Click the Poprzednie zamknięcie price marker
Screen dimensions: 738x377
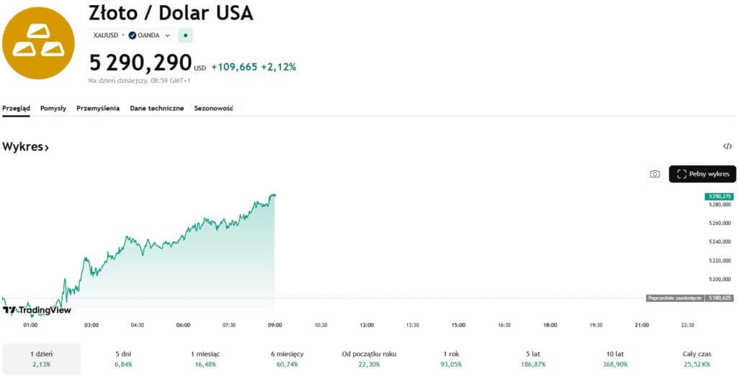[x=690, y=298]
